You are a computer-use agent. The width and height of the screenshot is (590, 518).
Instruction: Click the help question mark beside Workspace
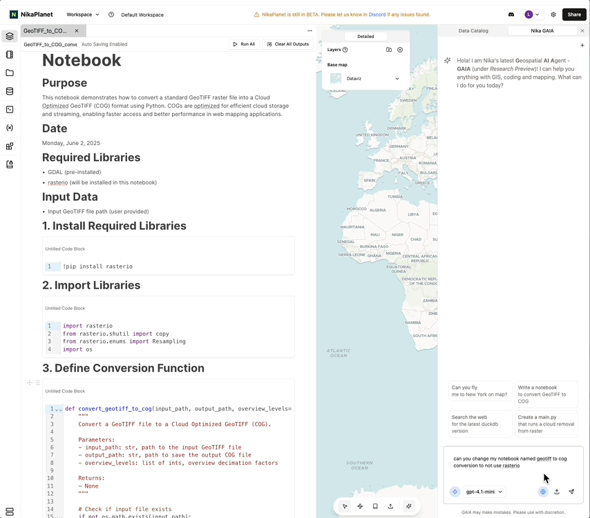pyautogui.click(x=111, y=15)
